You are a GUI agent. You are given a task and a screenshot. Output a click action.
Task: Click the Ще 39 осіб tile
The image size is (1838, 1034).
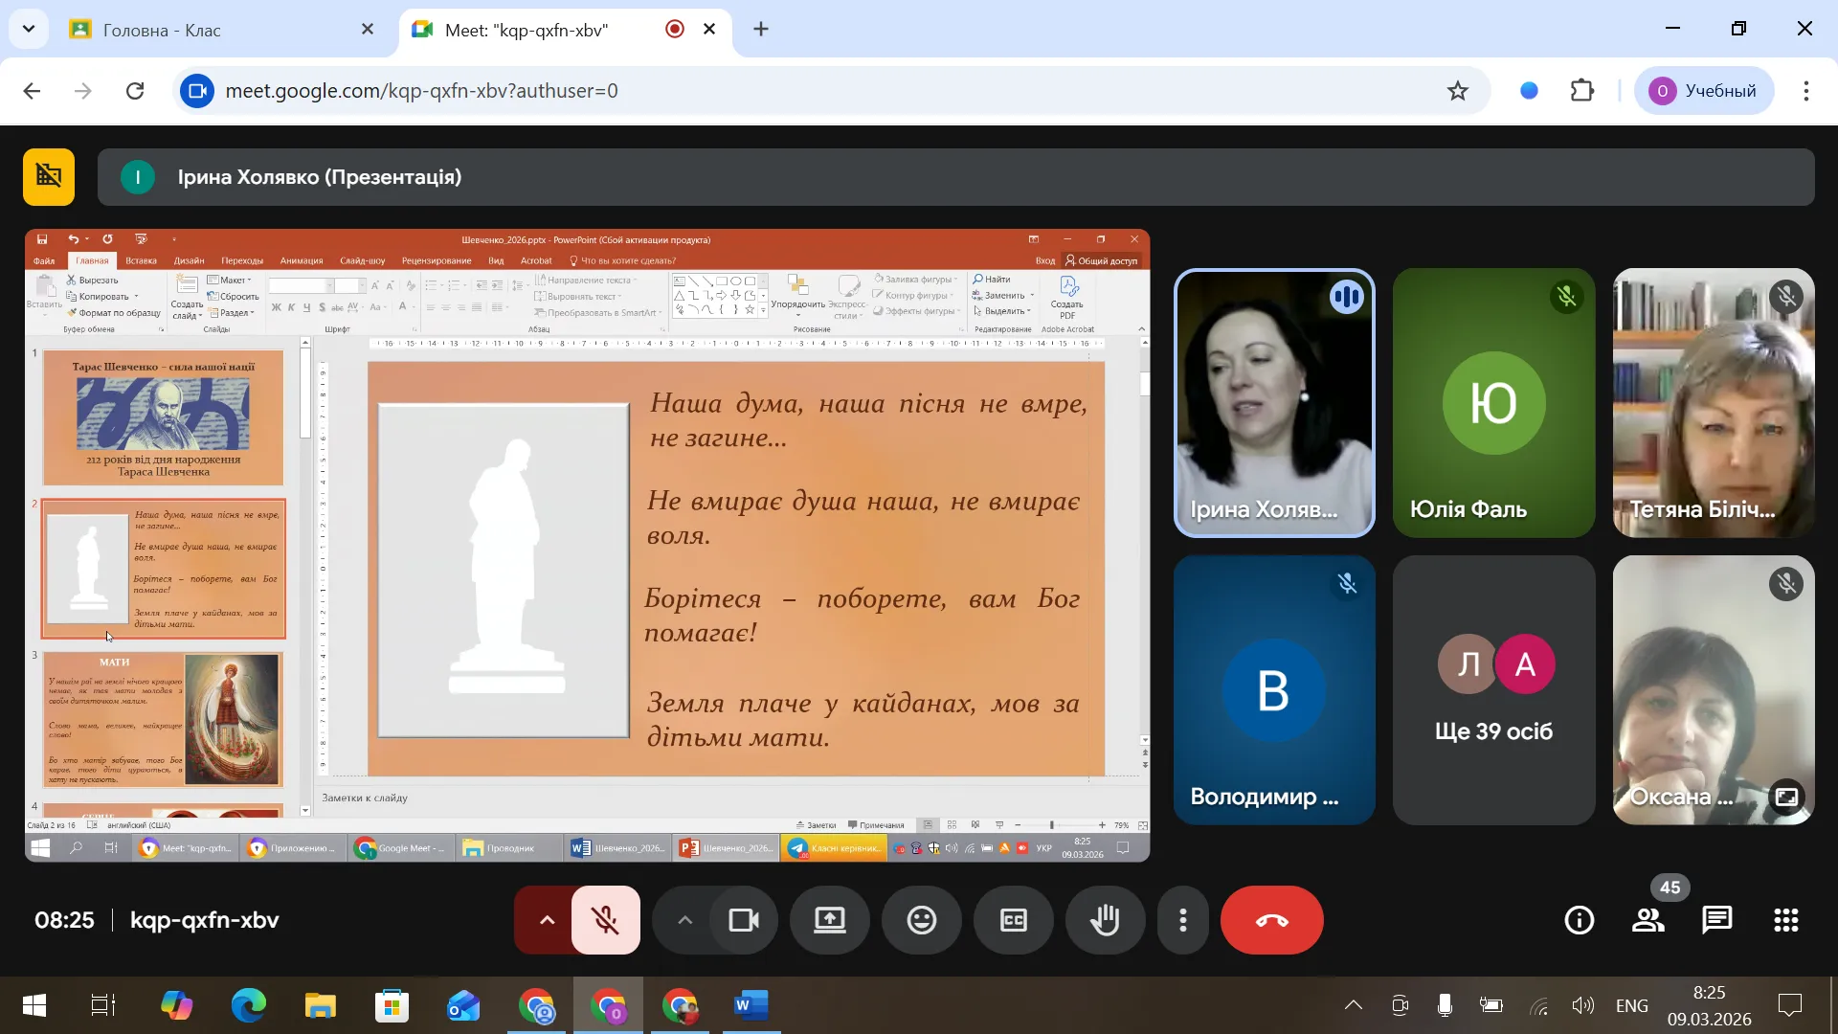[1492, 689]
